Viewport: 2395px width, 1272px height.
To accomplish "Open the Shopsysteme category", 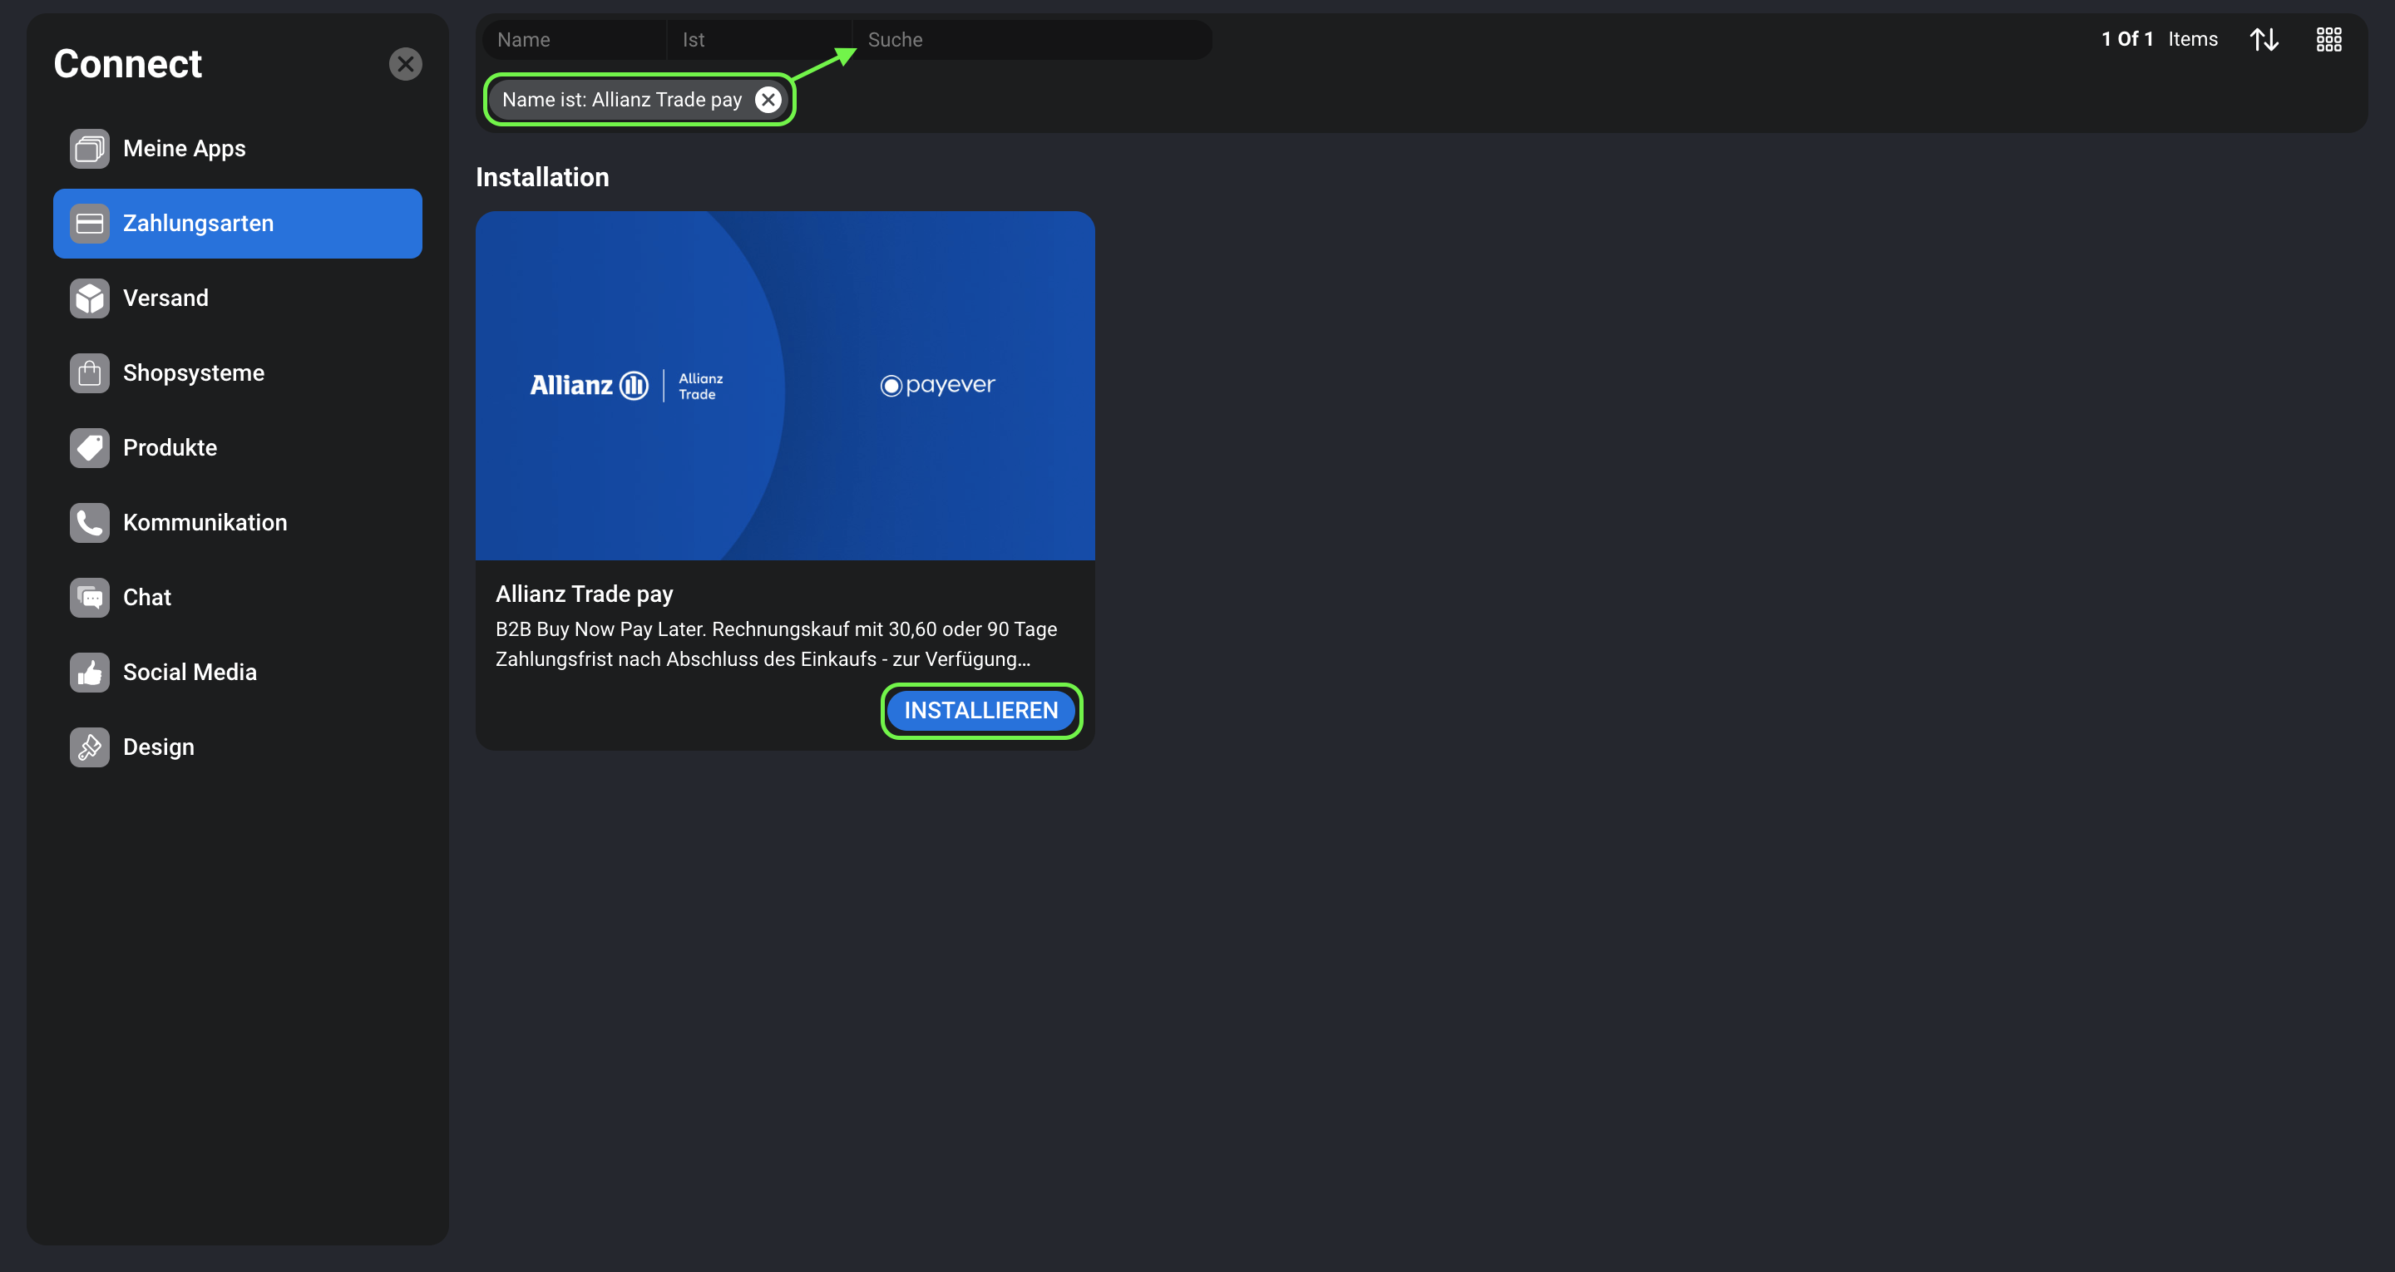I will pyautogui.click(x=237, y=372).
